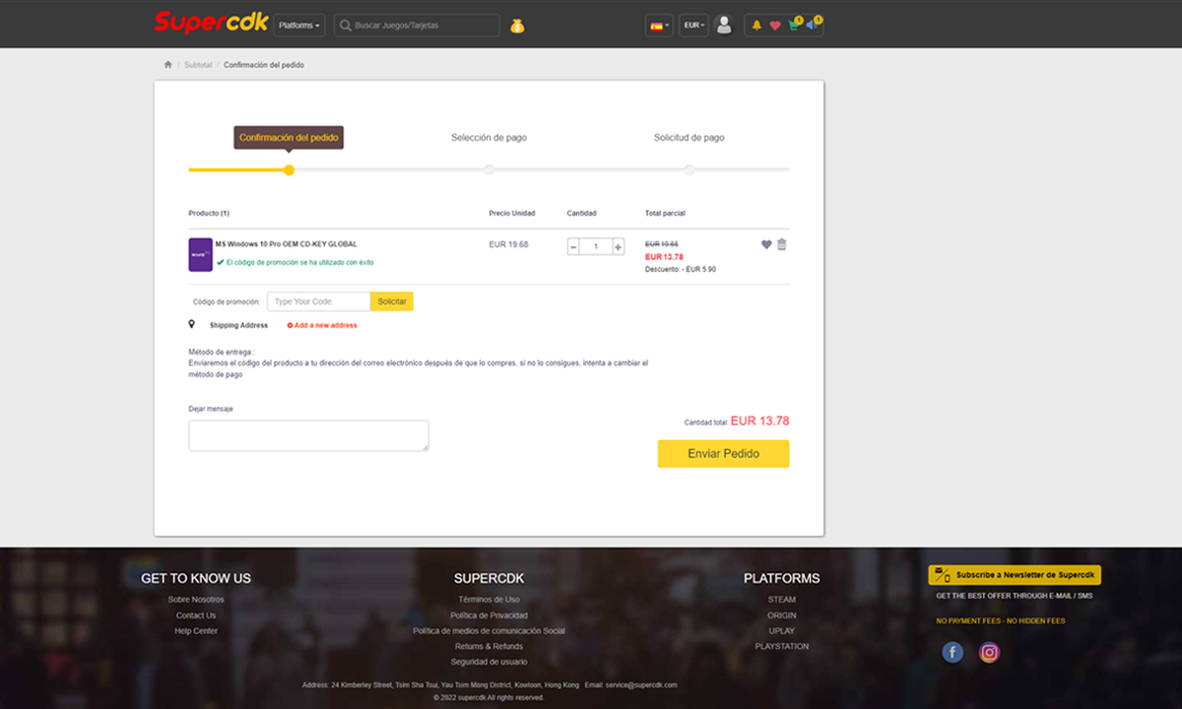Open the EUR currency dropdown

(x=693, y=26)
